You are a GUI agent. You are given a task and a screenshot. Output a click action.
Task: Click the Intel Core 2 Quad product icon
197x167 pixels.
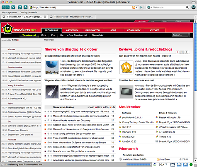pyautogui.click(x=120, y=159)
